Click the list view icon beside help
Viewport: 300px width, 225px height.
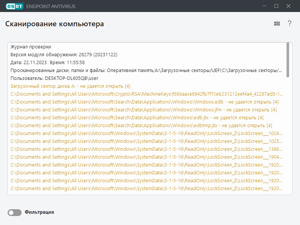[277, 24]
